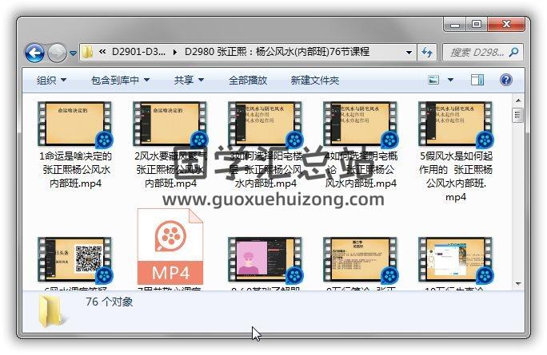The height and width of the screenshot is (355, 547).
Task: Click the change view icon
Action: (433, 80)
